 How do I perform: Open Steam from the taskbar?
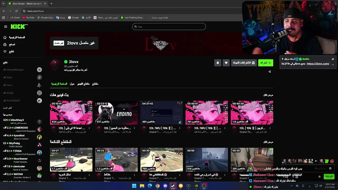tap(173, 186)
